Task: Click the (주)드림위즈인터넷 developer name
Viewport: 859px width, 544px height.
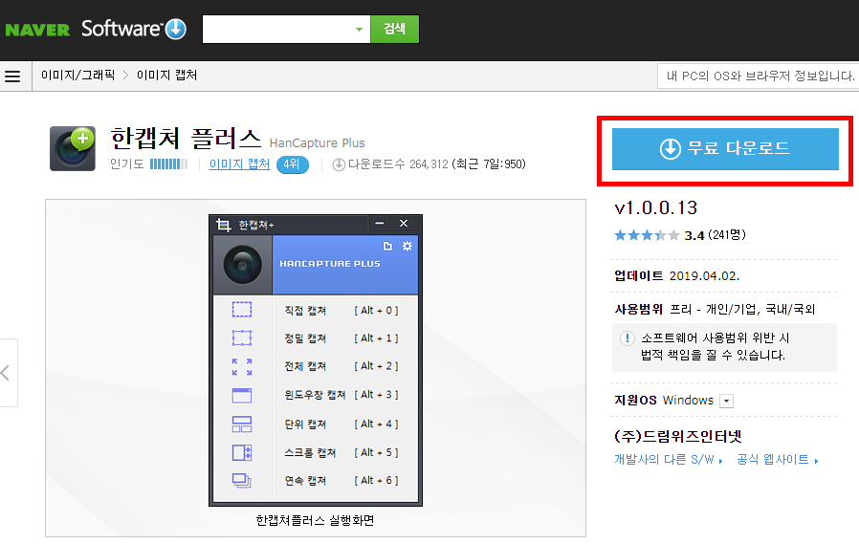Action: pos(678,436)
